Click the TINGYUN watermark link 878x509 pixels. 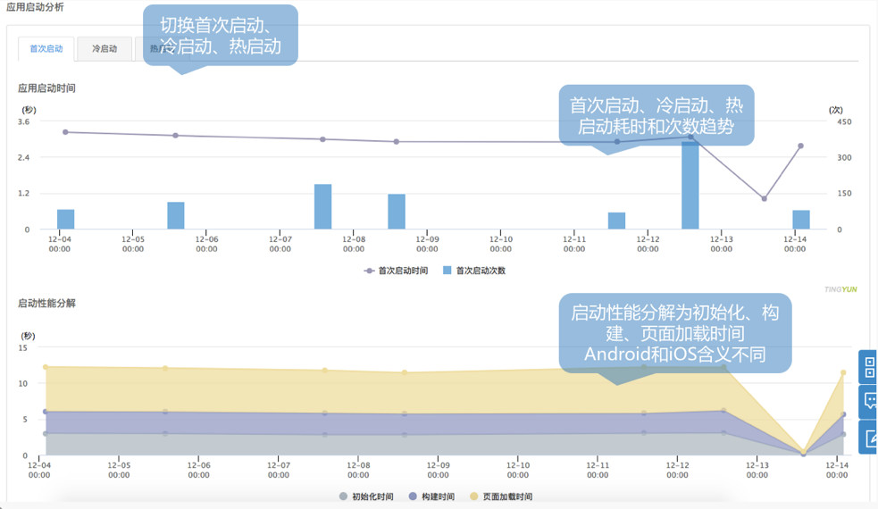coord(841,289)
